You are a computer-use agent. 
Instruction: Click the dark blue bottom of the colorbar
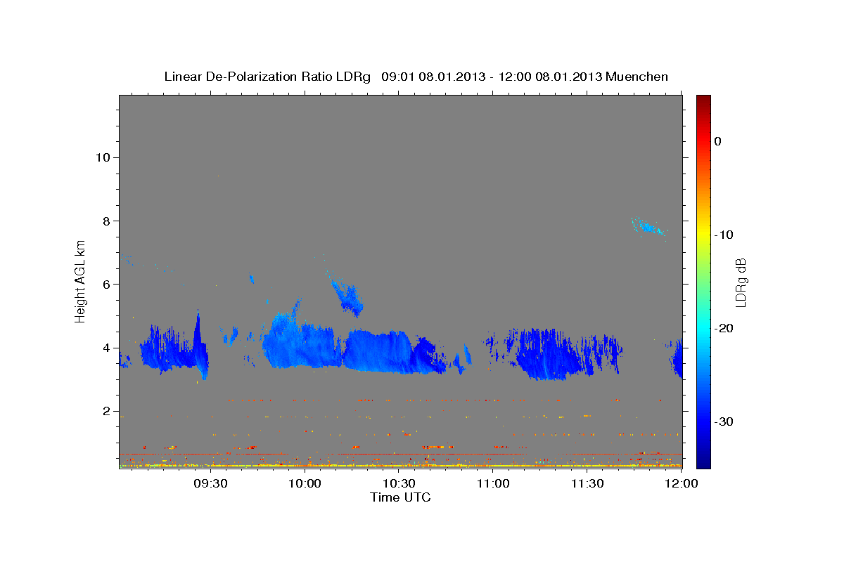[703, 462]
